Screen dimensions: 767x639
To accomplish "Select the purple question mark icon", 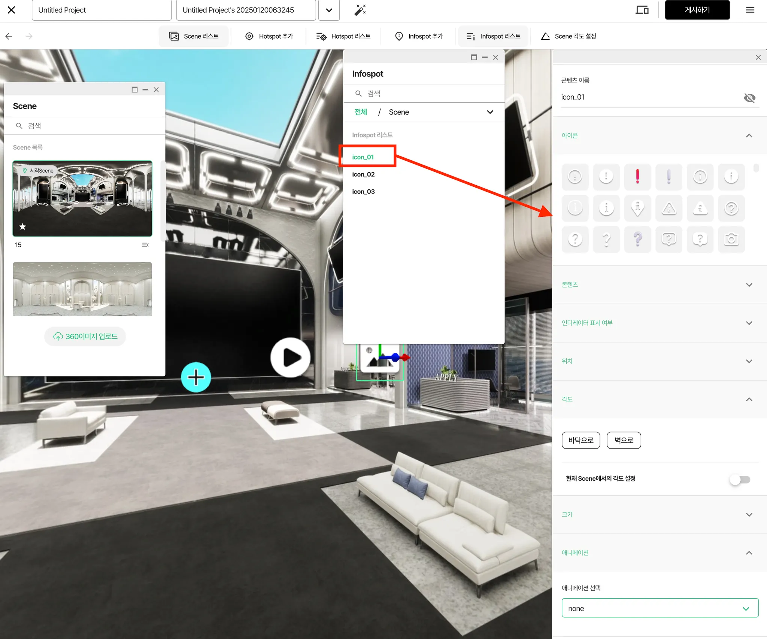I will (x=637, y=239).
